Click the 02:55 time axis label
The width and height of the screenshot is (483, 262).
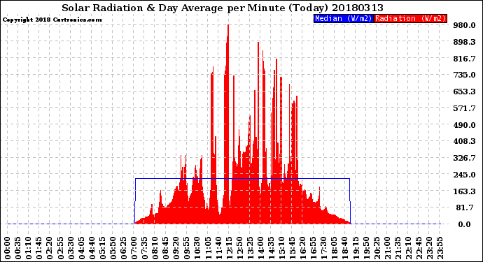[x=60, y=248]
